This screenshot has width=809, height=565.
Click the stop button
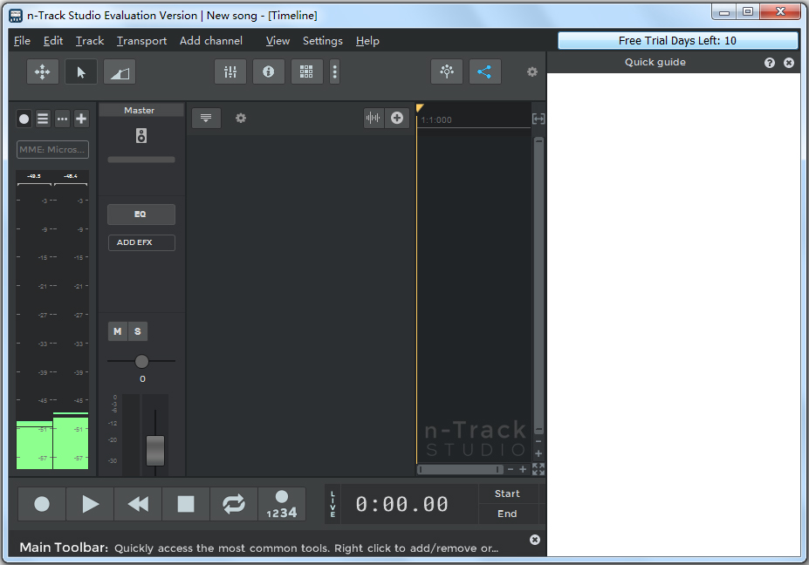pos(186,504)
